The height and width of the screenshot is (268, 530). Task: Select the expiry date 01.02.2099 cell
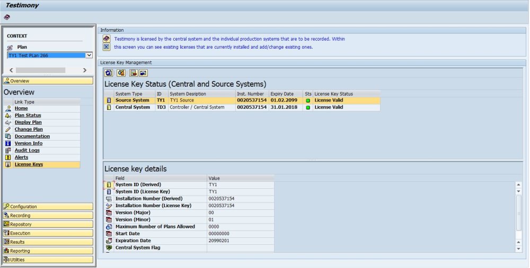[x=286, y=100]
